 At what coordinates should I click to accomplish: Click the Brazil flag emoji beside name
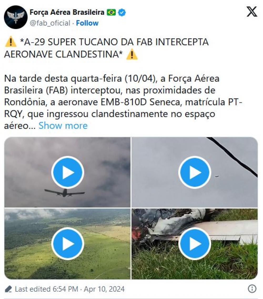pyautogui.click(x=111, y=12)
